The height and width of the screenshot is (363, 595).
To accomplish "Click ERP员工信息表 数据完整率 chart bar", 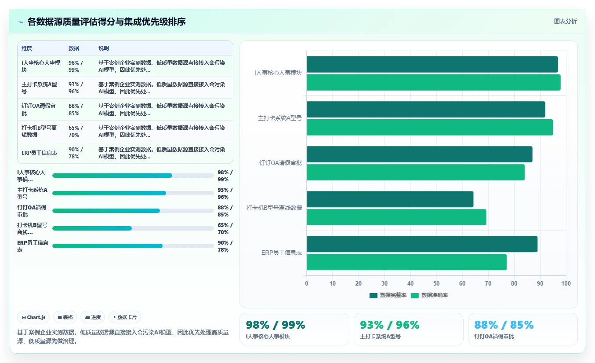I will point(422,244).
